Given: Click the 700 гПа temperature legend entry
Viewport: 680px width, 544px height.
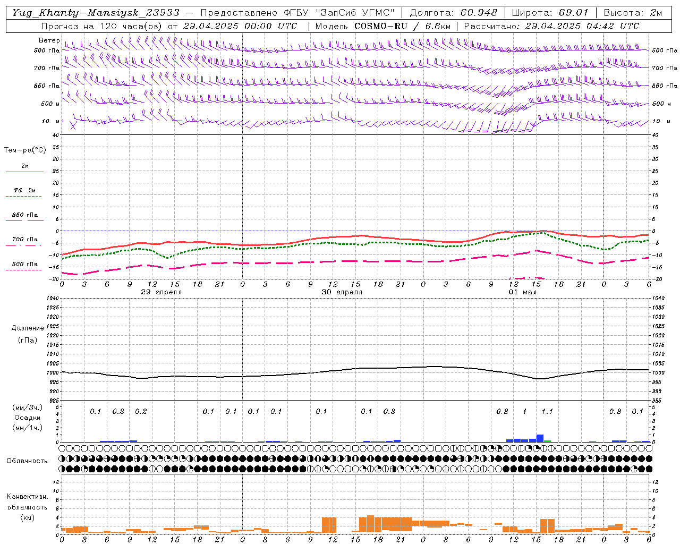Looking at the screenshot, I should (x=25, y=240).
